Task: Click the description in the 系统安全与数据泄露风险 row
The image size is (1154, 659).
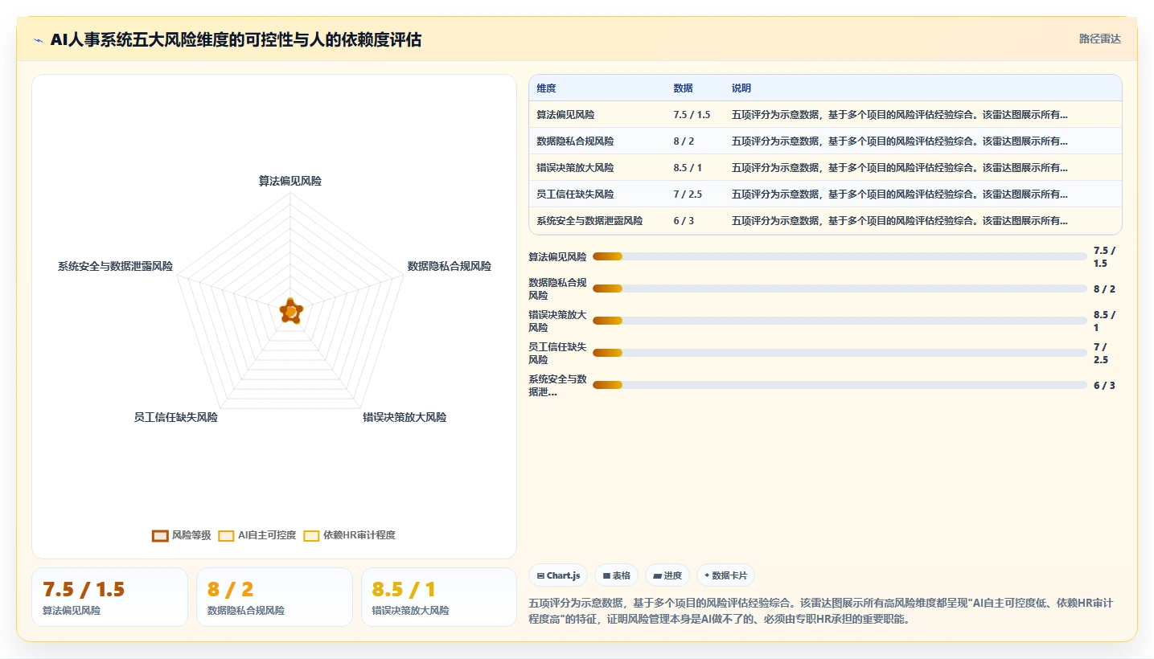Action: pos(900,221)
